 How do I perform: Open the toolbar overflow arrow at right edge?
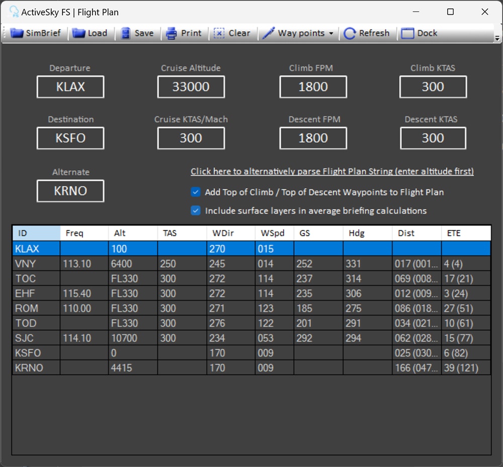497,38
